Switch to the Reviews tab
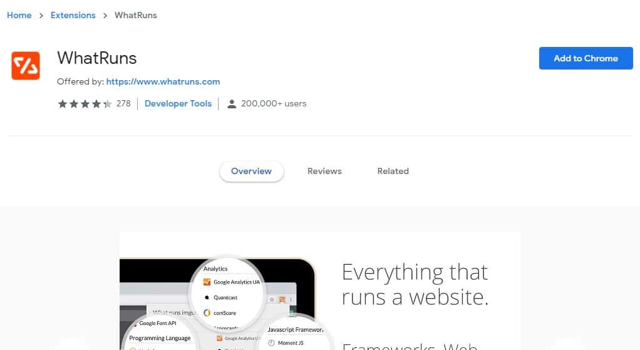Viewport: 640px width, 350px height. tap(324, 172)
